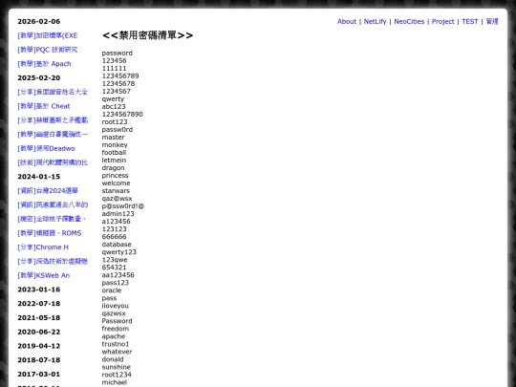Expand the 2022-07-18 date section
Viewport: 516px width, 387px height.
click(39, 304)
